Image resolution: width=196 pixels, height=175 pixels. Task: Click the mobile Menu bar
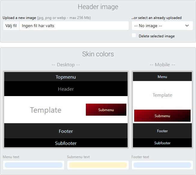(x=162, y=77)
